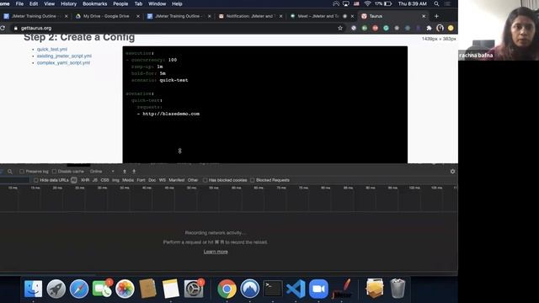539x303 pixels.
Task: Click Learn more link in DevTools
Action: point(216,252)
